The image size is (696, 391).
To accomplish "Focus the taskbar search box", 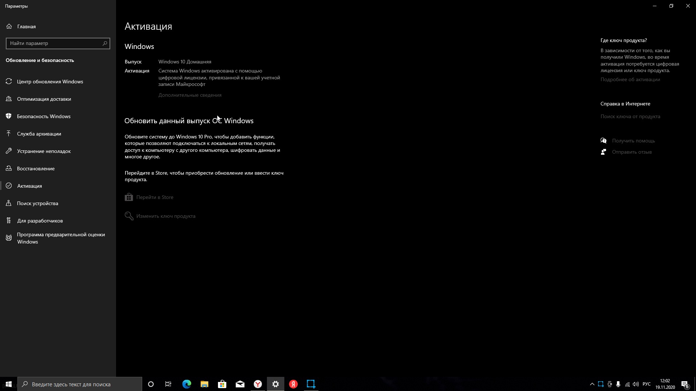I will pos(80,384).
